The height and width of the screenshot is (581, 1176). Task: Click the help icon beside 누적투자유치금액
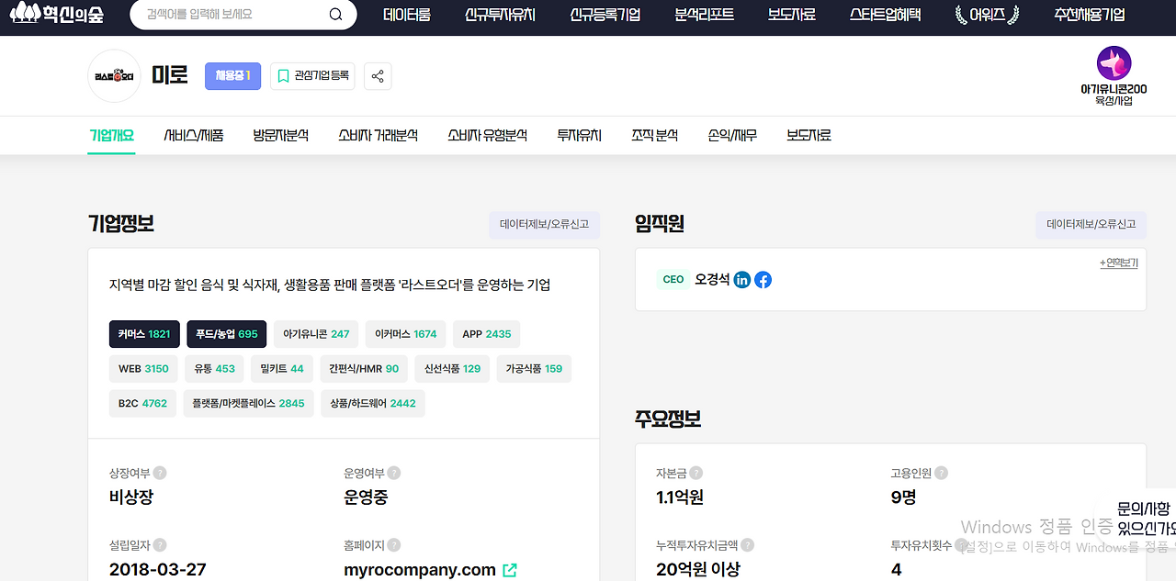tap(747, 545)
